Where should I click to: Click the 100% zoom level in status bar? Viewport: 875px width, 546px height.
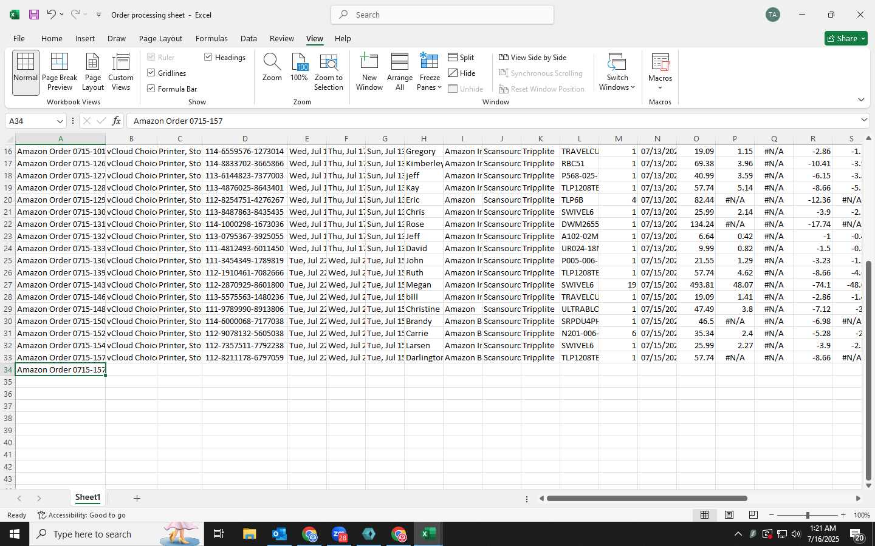pyautogui.click(x=862, y=515)
